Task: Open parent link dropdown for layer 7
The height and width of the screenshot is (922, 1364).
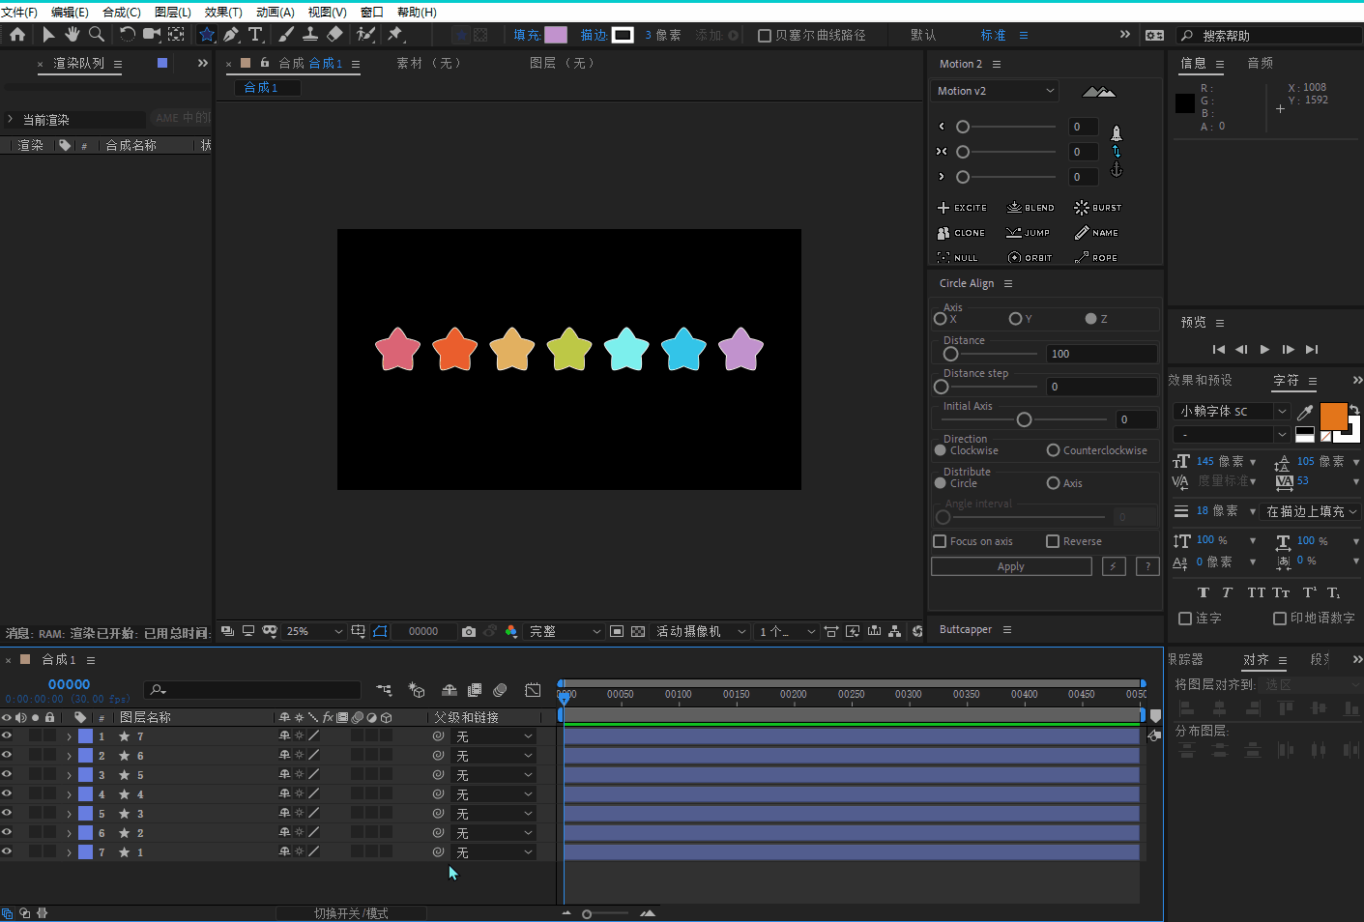Action: [494, 852]
